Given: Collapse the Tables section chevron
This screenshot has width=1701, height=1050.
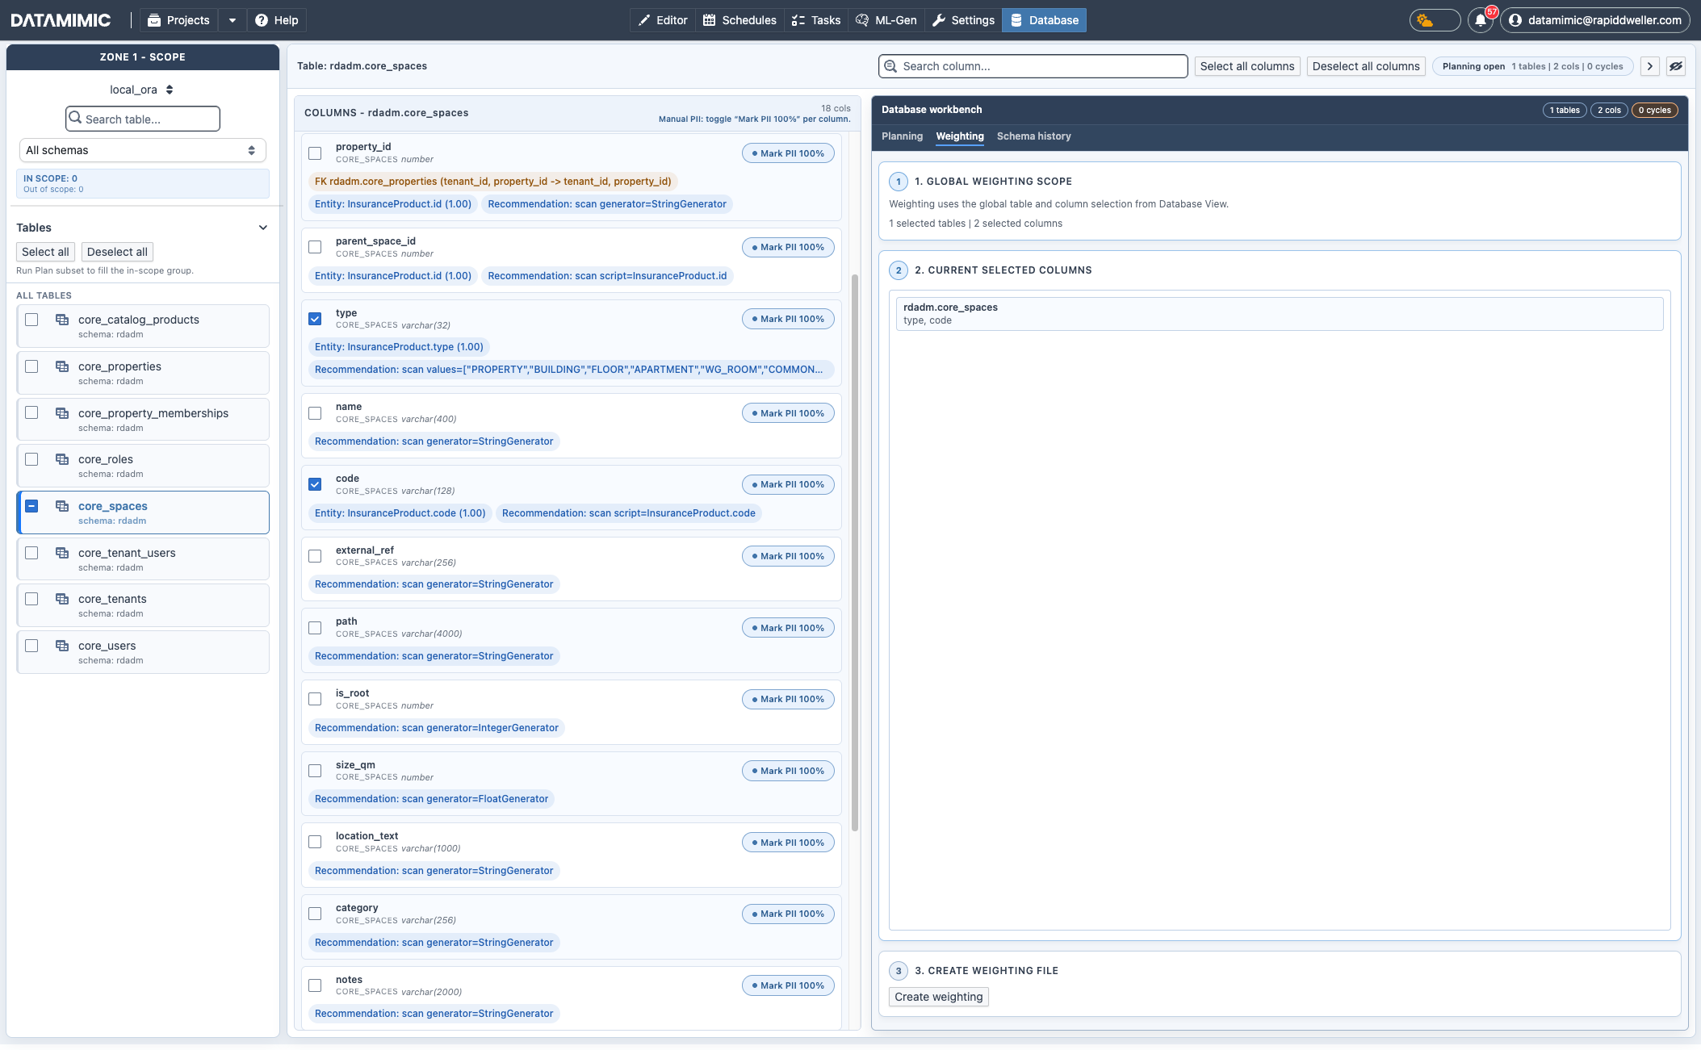Looking at the screenshot, I should tap(262, 227).
